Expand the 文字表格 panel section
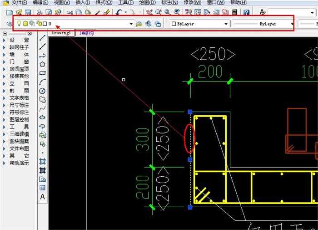The height and width of the screenshot is (230, 318). coord(19,98)
